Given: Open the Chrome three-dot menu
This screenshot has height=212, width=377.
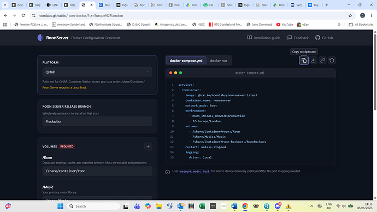Looking at the screenshot, I should [x=371, y=16].
